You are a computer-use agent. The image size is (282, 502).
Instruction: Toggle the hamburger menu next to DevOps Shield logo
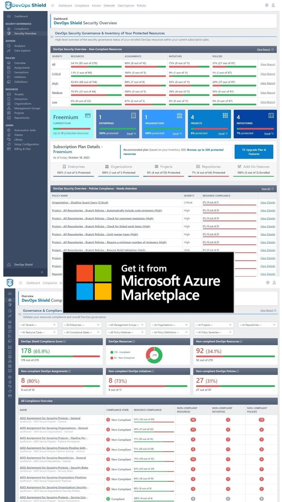coord(52,6)
